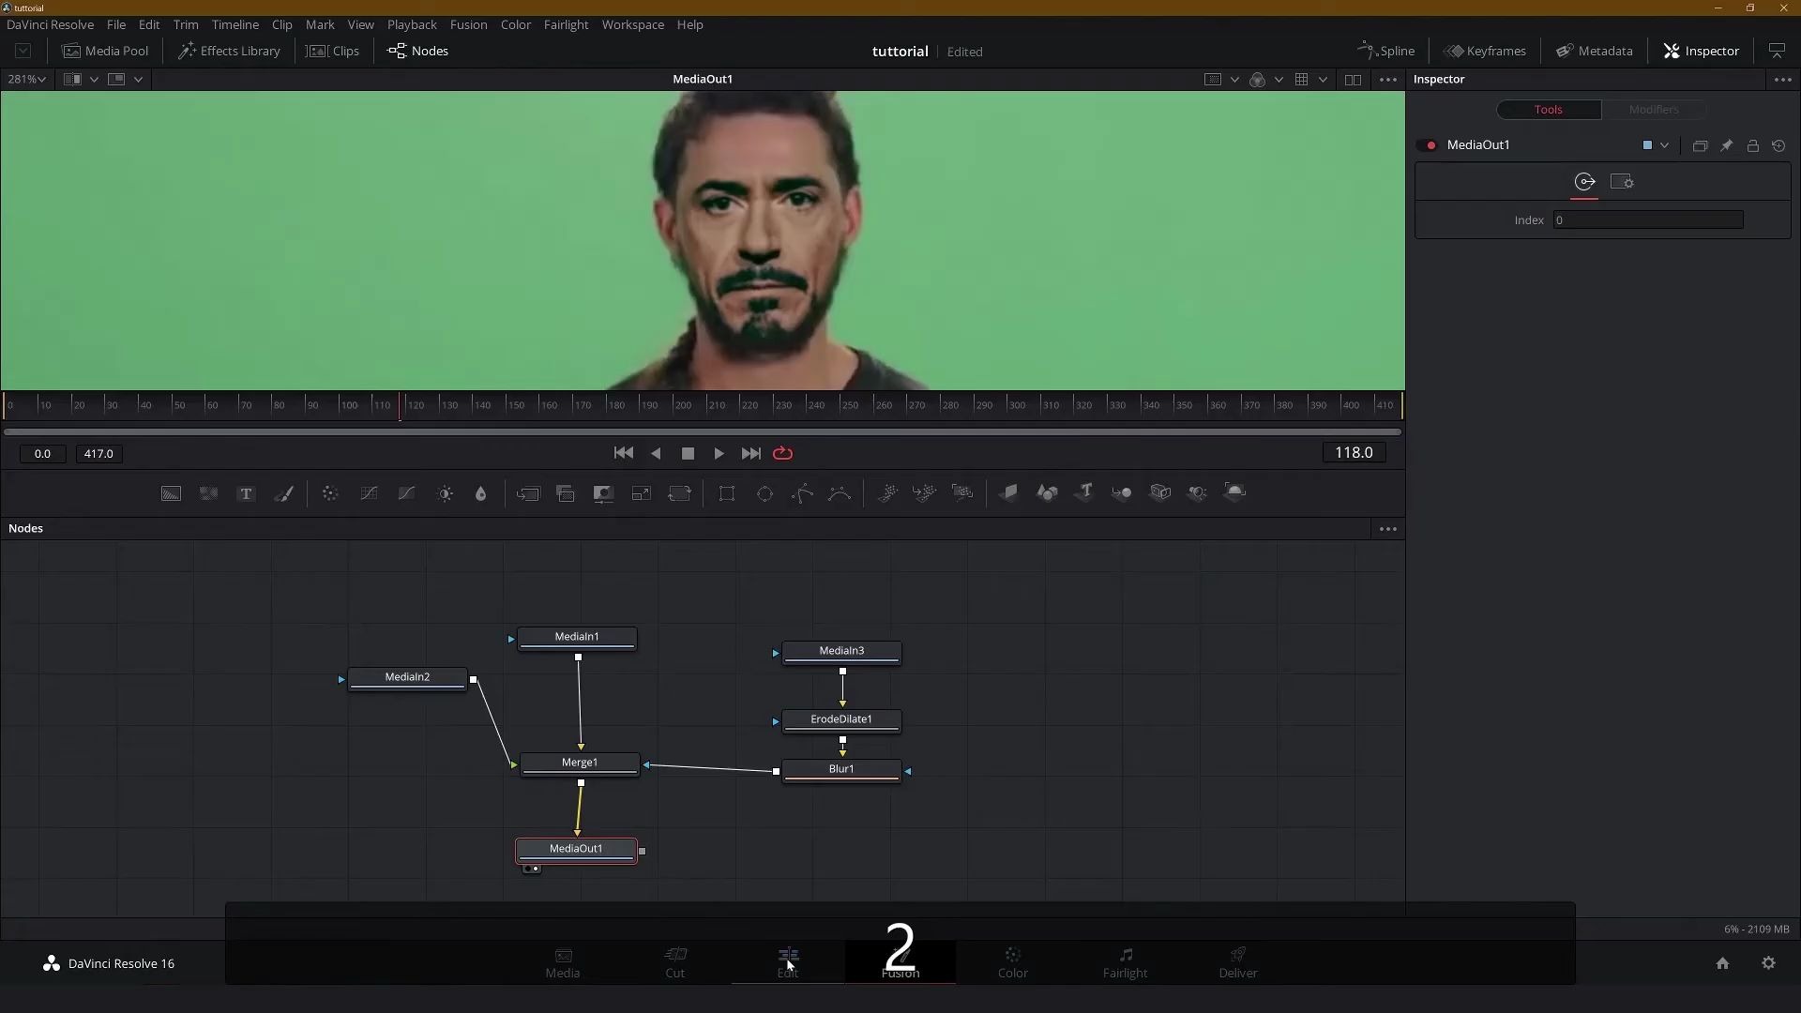This screenshot has width=1801, height=1013.
Task: Show the Spline editor panel
Action: coord(1386,51)
